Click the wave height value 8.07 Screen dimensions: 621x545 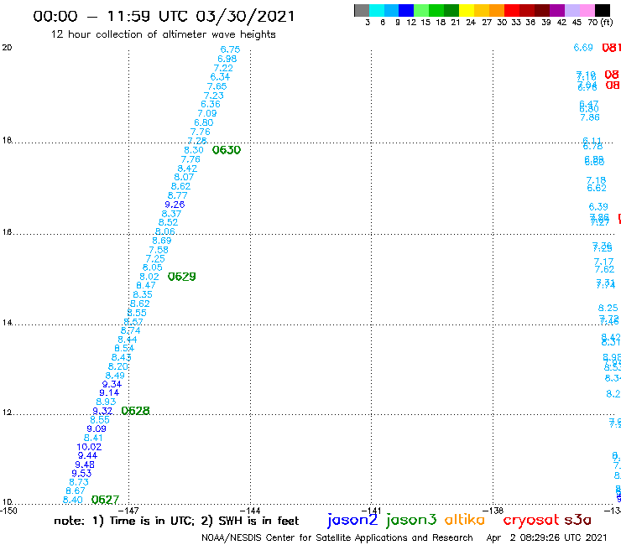(184, 177)
